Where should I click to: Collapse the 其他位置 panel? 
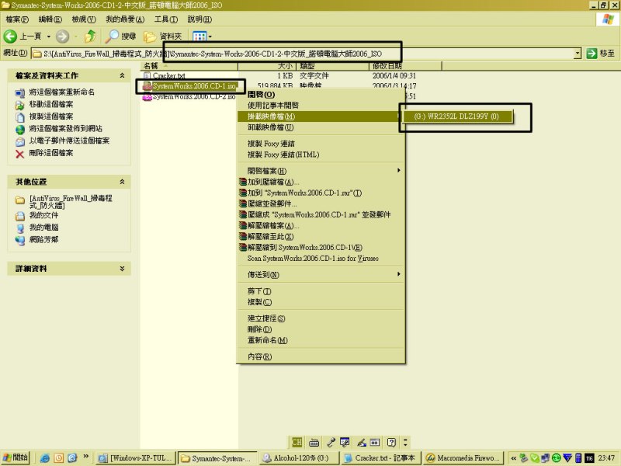(x=122, y=181)
